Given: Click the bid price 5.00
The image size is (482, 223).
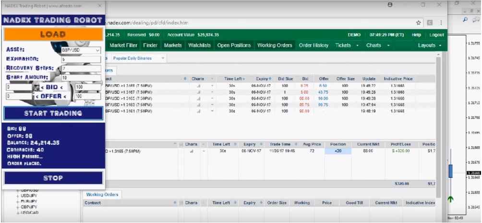Looking at the screenshot, I should (x=305, y=92).
